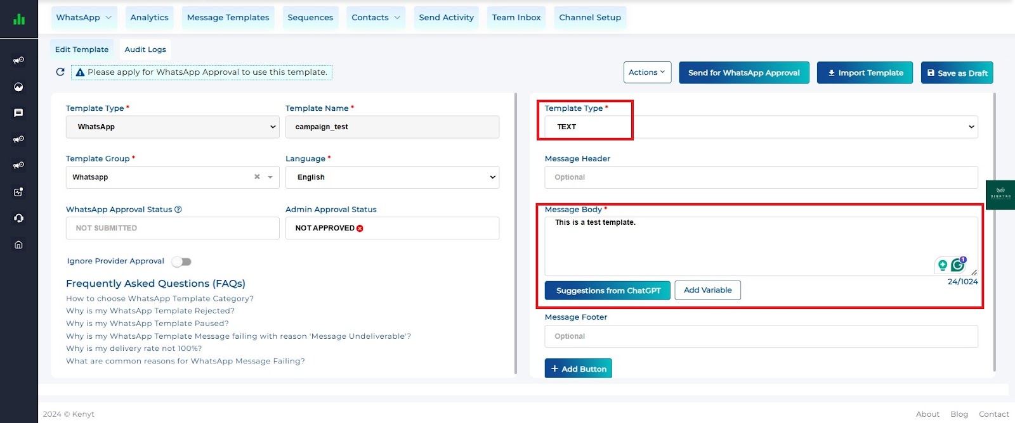Open the chat bubble sidebar icon
The width and height of the screenshot is (1015, 423).
19,113
